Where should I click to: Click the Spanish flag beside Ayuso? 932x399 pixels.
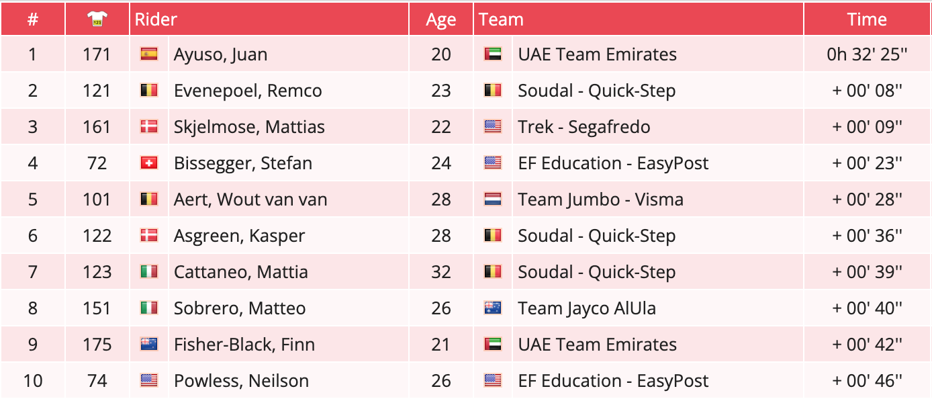tap(148, 54)
